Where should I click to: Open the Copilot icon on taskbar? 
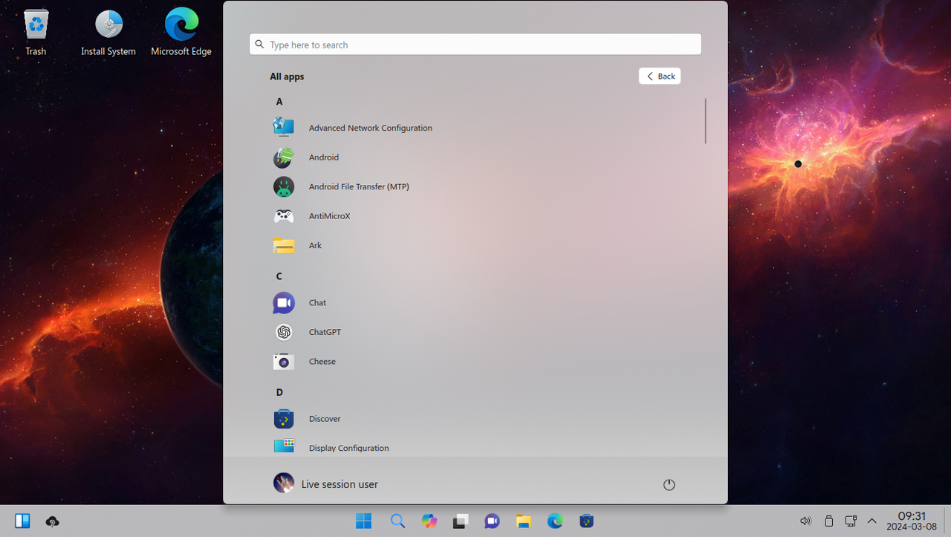(x=429, y=521)
